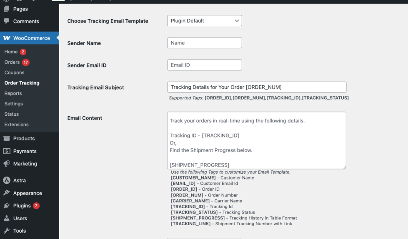Click the Payments dollar icon

pos(7,151)
